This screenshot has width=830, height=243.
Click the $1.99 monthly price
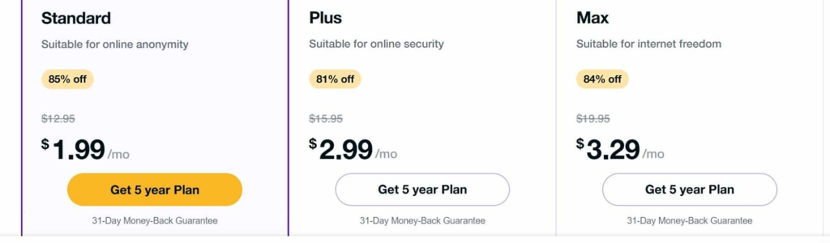point(79,149)
